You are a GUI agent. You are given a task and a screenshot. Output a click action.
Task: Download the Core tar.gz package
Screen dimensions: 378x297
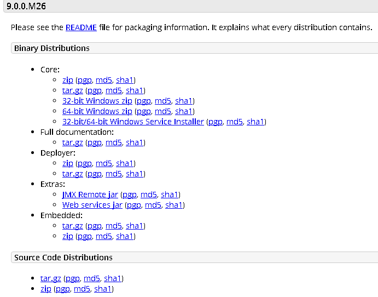[73, 90]
